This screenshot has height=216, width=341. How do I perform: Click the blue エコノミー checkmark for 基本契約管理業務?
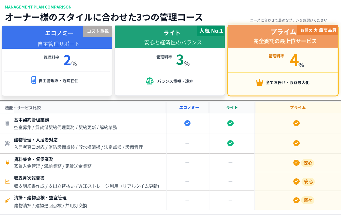[187, 123]
